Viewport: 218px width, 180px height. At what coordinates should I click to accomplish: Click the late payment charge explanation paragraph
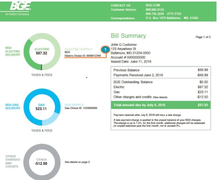(159, 123)
